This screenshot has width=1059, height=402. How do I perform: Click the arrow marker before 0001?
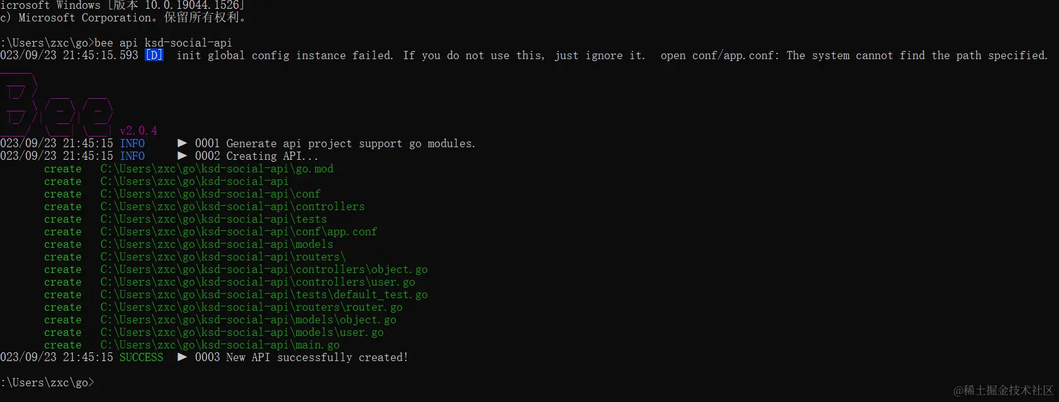(x=182, y=143)
